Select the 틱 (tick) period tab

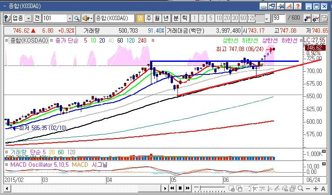[185, 18]
